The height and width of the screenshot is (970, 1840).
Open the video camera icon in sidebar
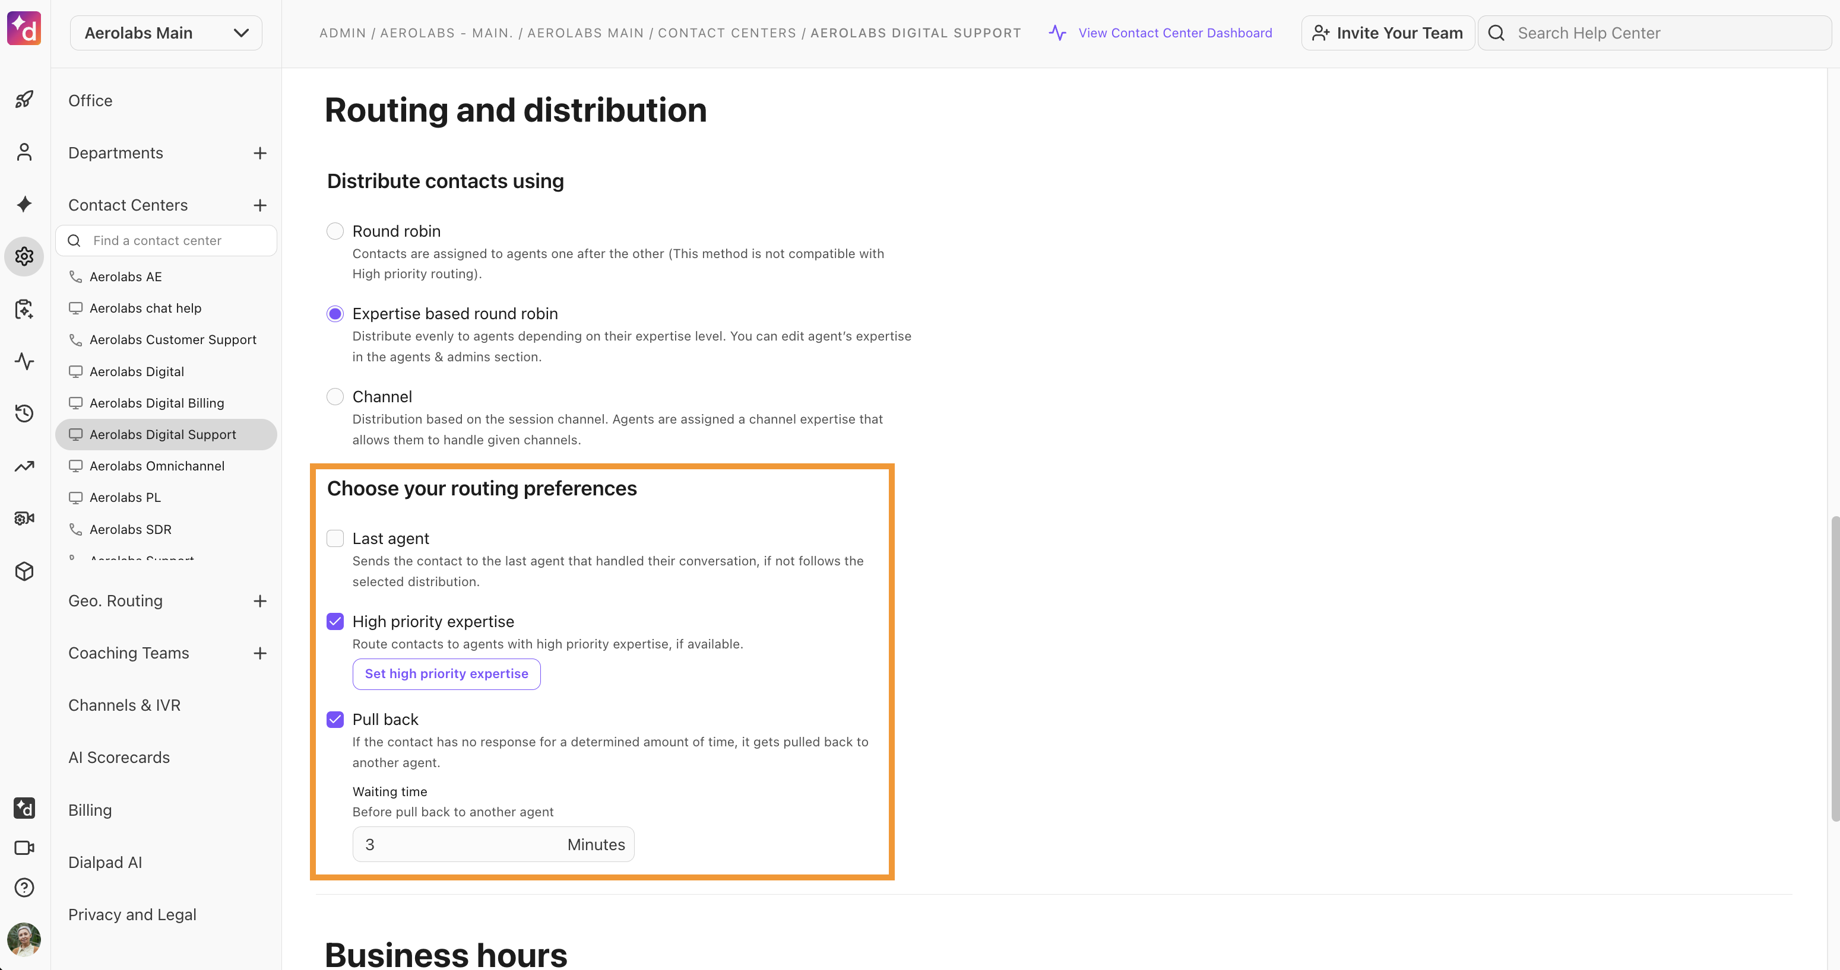tap(24, 848)
